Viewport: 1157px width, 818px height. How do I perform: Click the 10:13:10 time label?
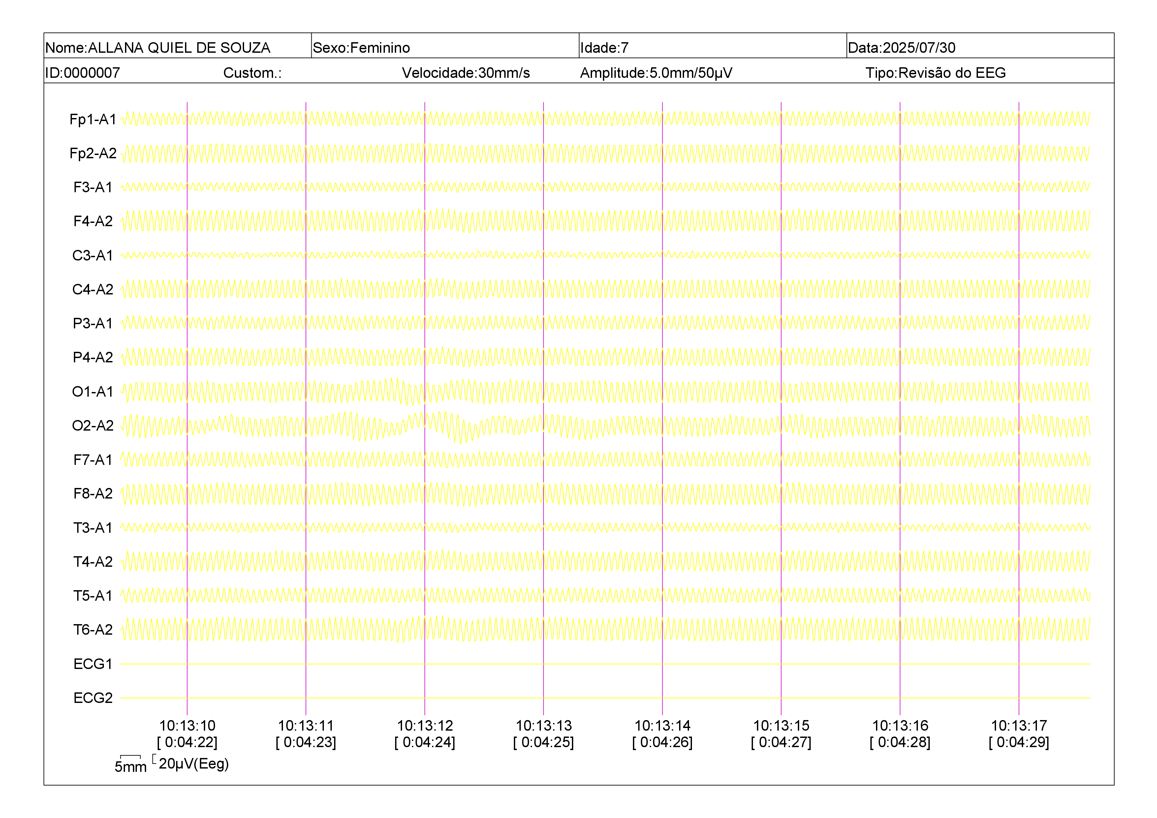click(187, 726)
